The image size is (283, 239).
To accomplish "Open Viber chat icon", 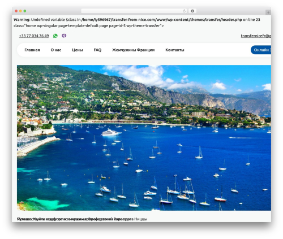I will [64, 36].
